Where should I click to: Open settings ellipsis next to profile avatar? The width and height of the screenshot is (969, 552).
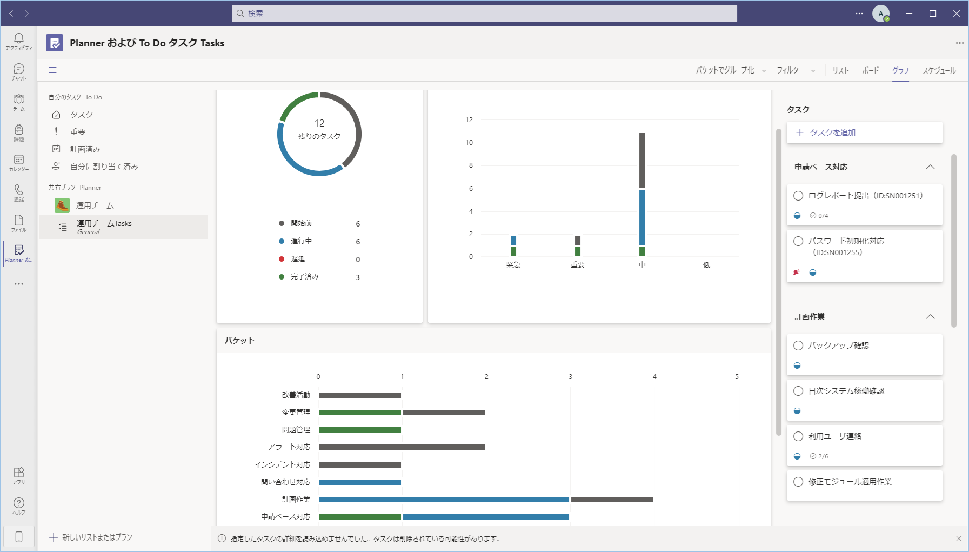(859, 14)
